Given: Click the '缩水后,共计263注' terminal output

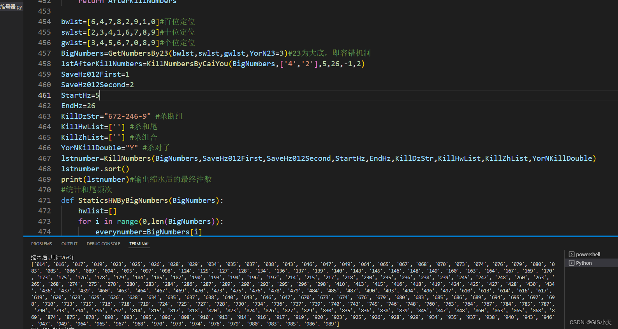Looking at the screenshot, I should (x=53, y=257).
